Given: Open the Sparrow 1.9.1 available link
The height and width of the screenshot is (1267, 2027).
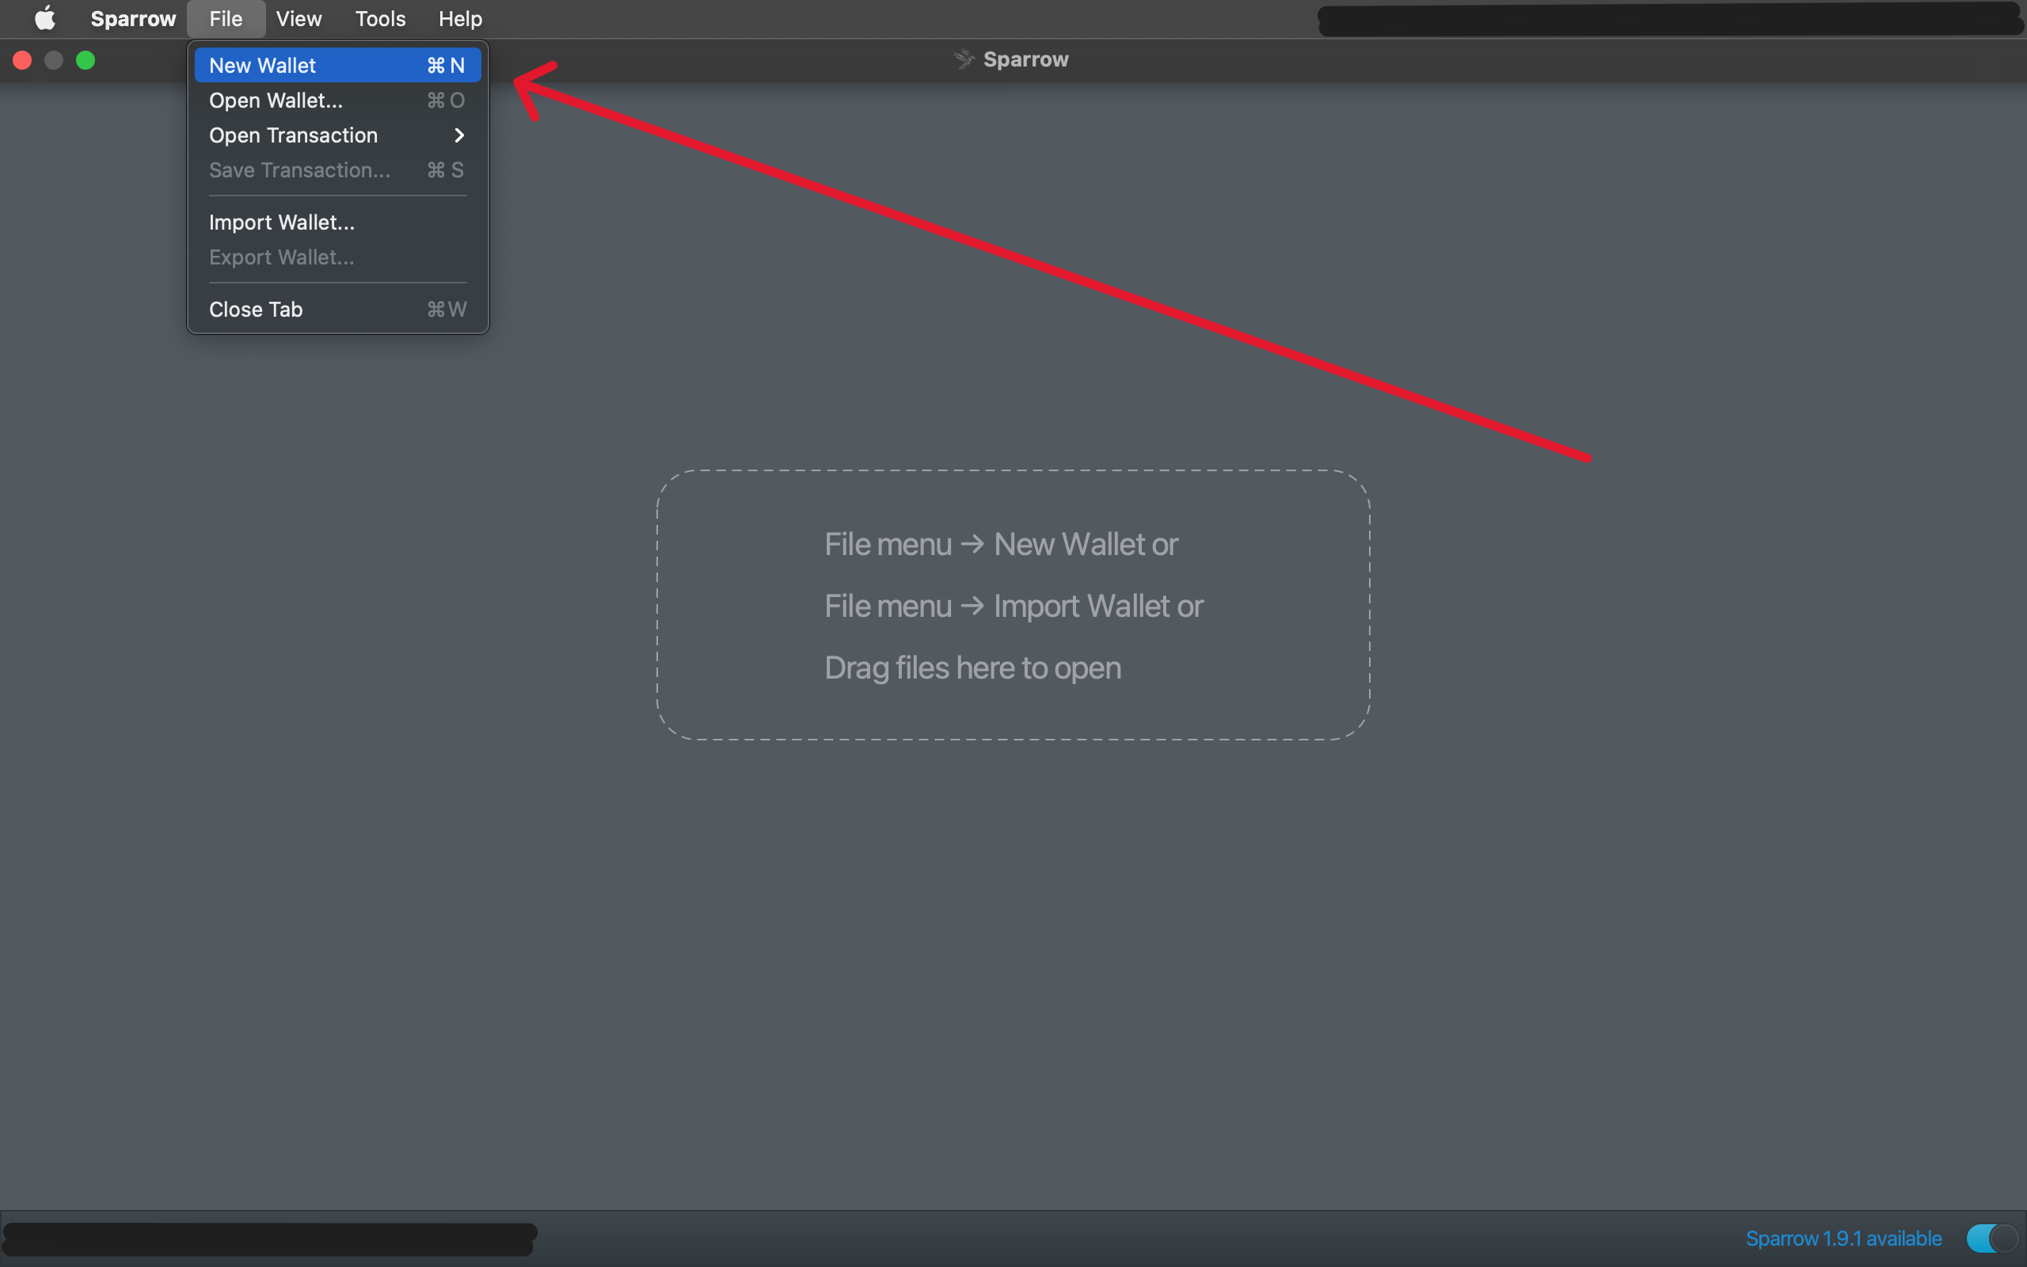Looking at the screenshot, I should (1843, 1238).
